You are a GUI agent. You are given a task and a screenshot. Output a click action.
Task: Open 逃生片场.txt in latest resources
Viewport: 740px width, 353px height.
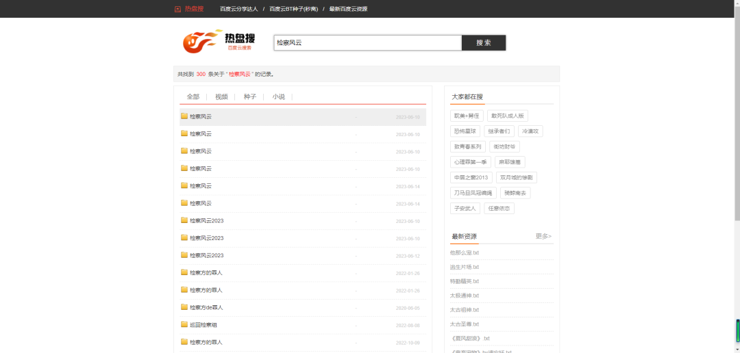pos(465,267)
